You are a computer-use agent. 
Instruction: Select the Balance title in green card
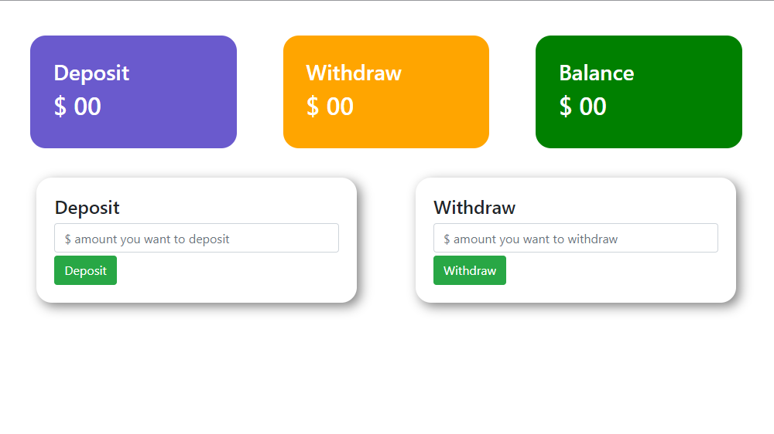coord(596,73)
